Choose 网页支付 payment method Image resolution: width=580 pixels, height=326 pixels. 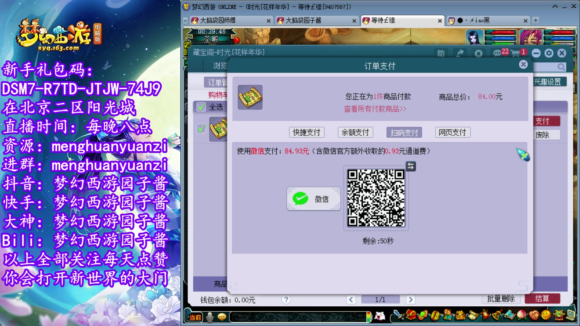453,132
